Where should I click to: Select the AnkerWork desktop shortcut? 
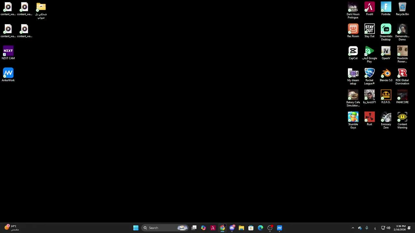[8, 75]
